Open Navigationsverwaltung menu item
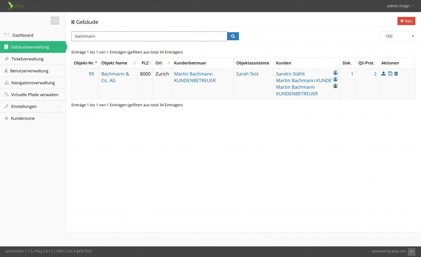The image size is (421, 257). click(33, 83)
